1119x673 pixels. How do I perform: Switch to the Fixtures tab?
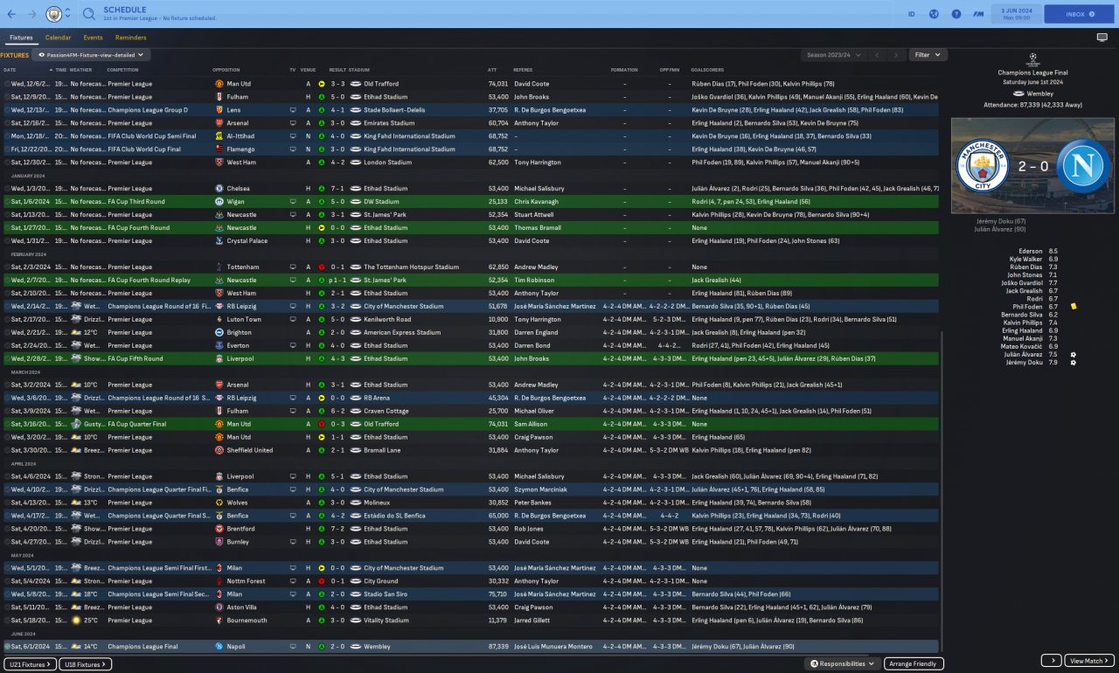[21, 38]
